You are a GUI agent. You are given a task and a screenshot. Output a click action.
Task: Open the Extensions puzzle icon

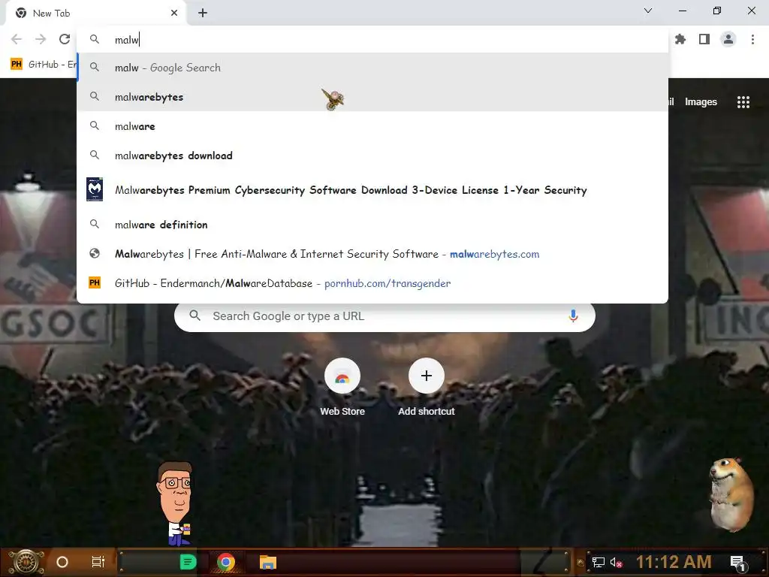[x=680, y=39]
